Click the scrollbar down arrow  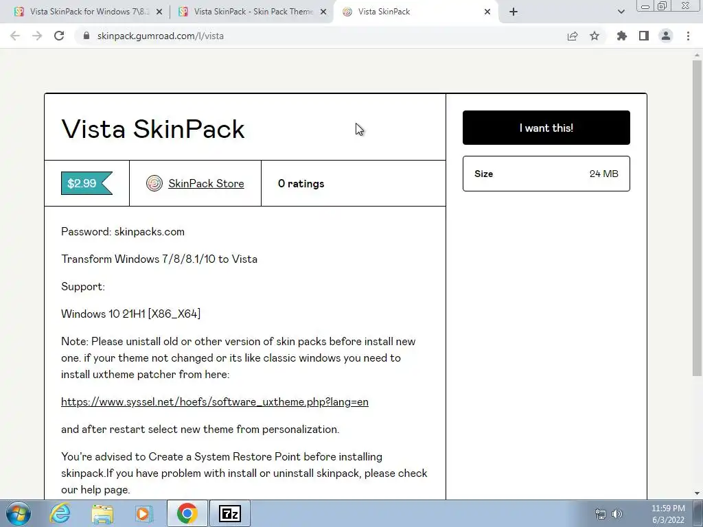[x=697, y=493]
